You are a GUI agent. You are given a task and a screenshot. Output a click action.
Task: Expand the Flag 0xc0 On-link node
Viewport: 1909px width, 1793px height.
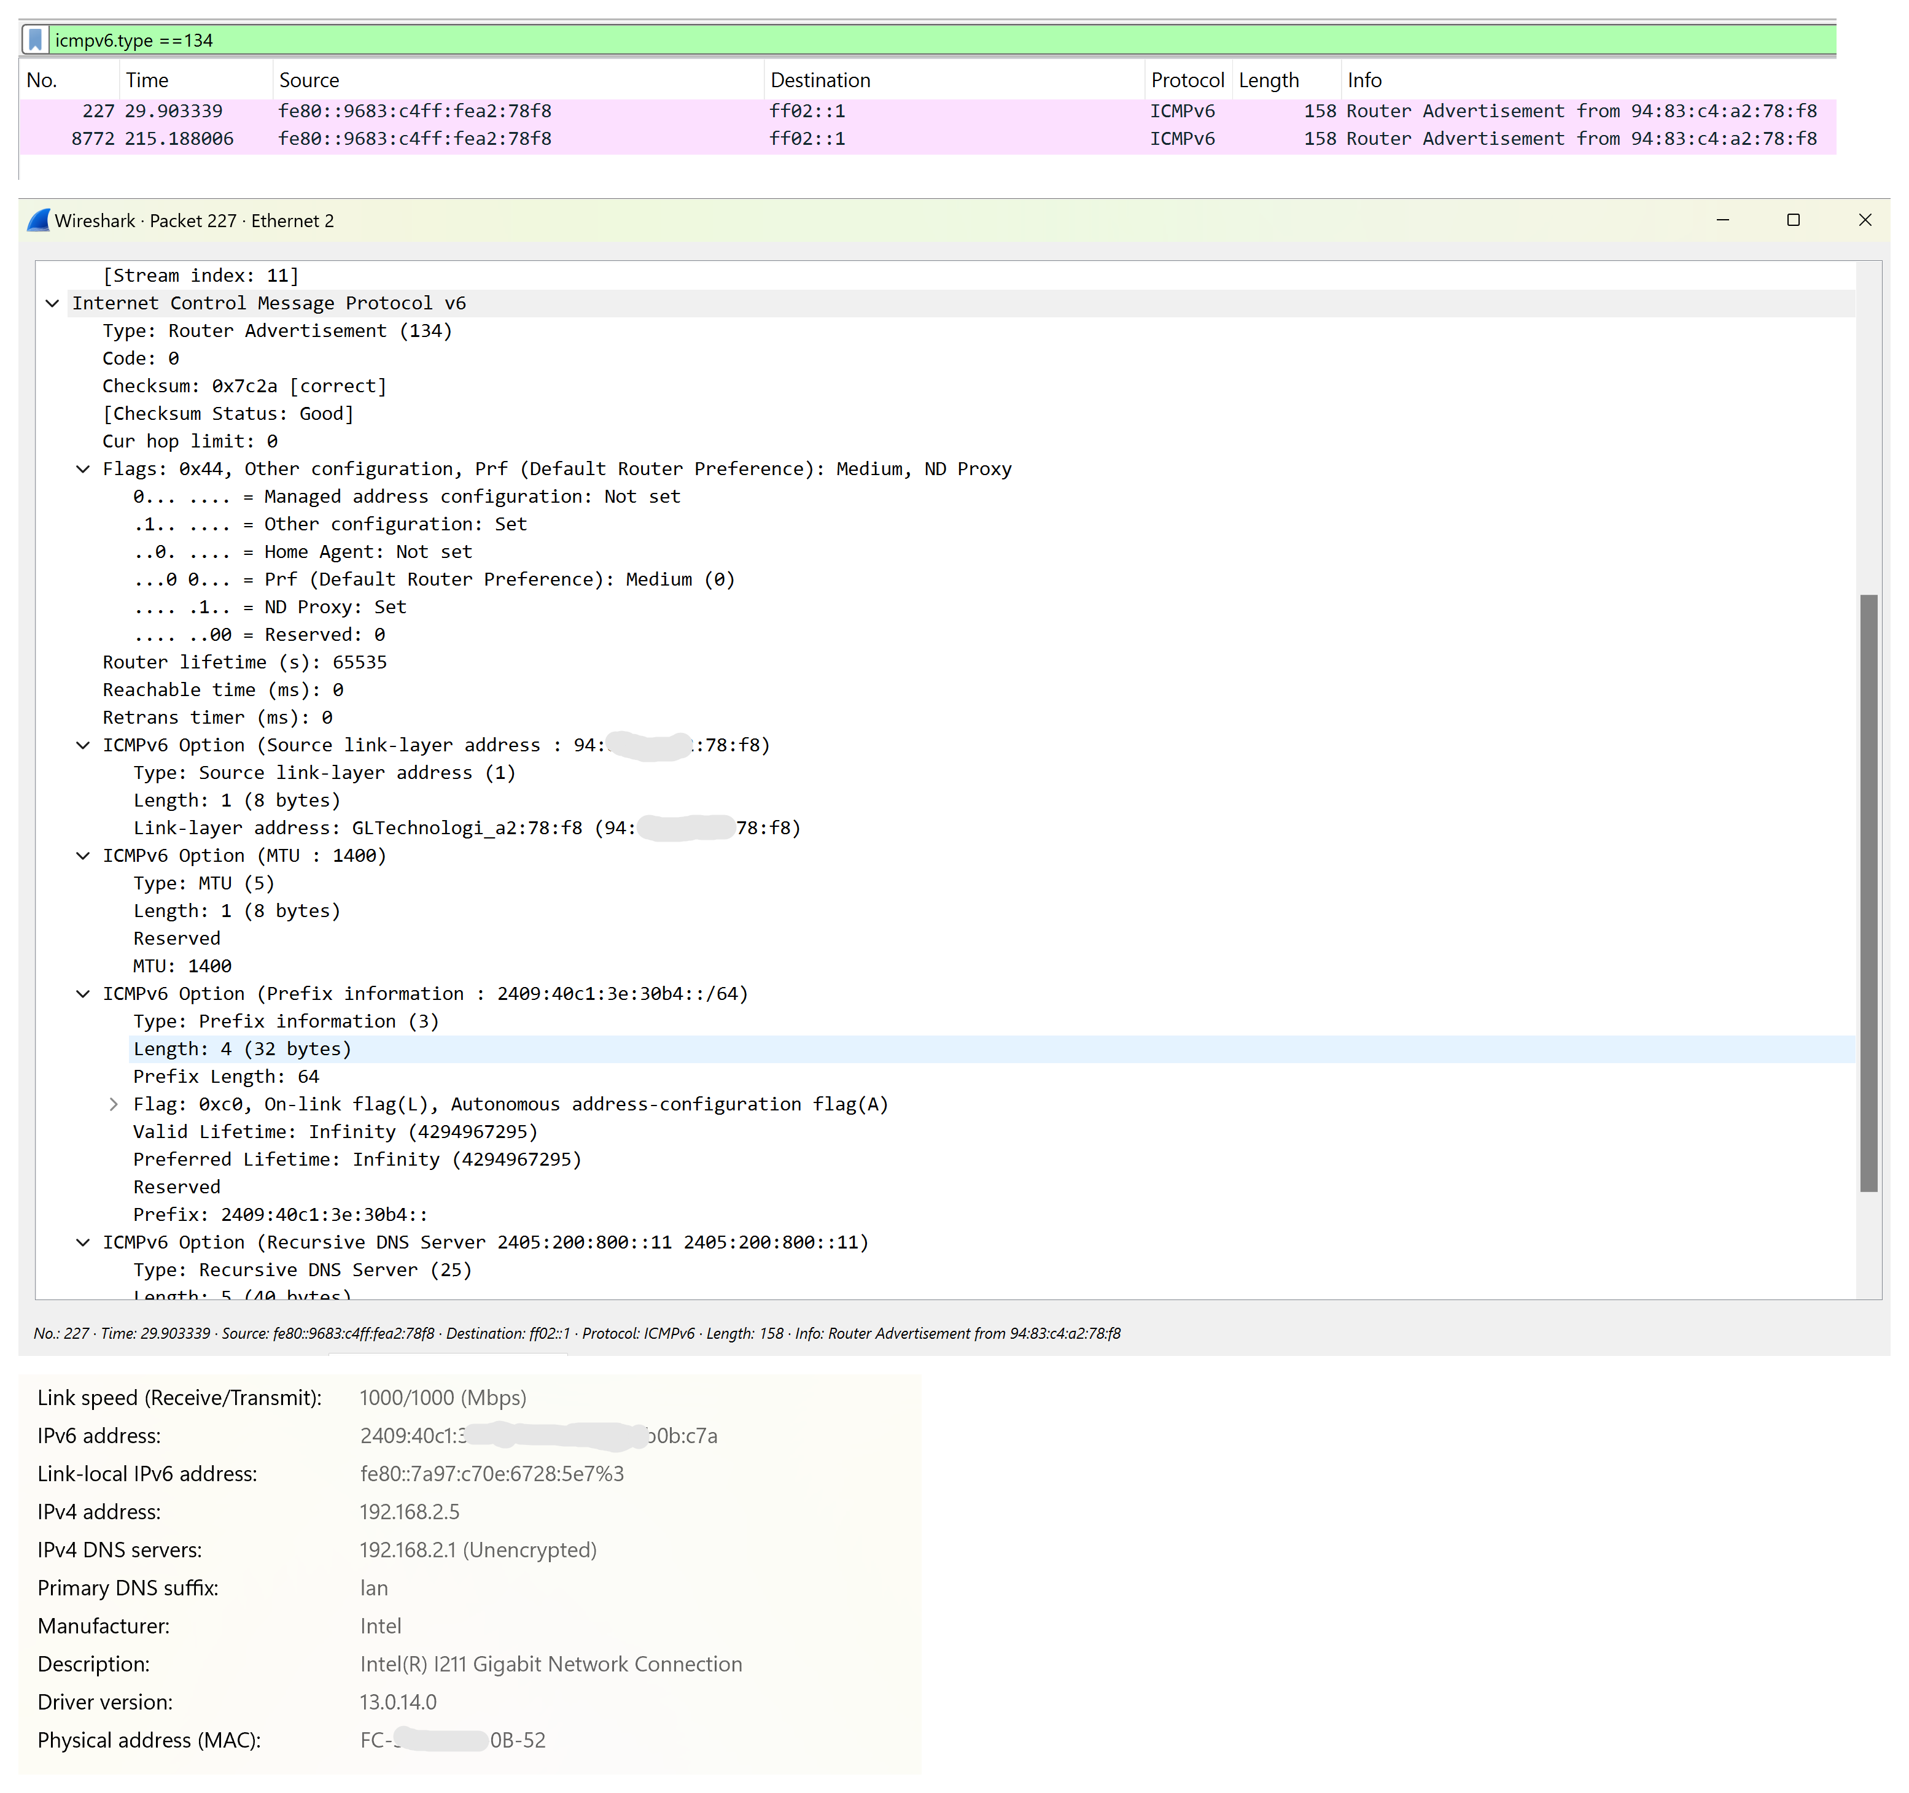114,1105
